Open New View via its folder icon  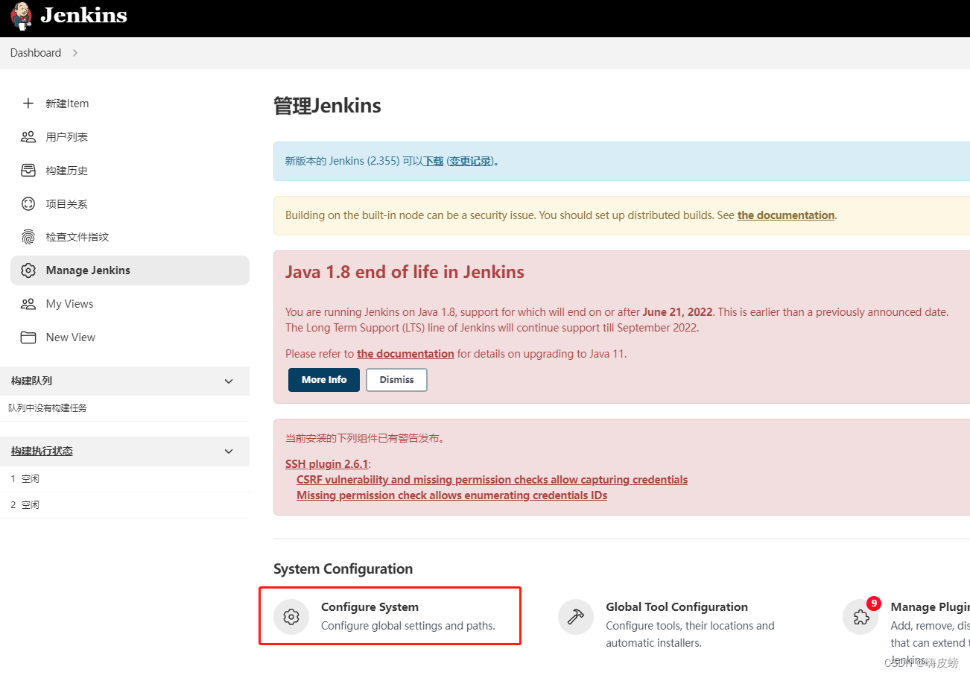click(x=28, y=337)
